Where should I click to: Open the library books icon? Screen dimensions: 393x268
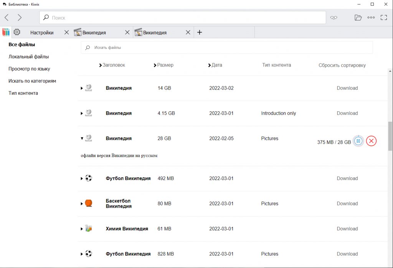point(6,32)
